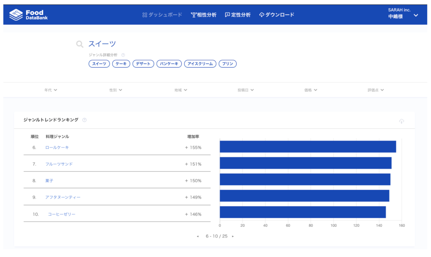Click help icon next to ジャンルトレンドランキング

coord(85,120)
